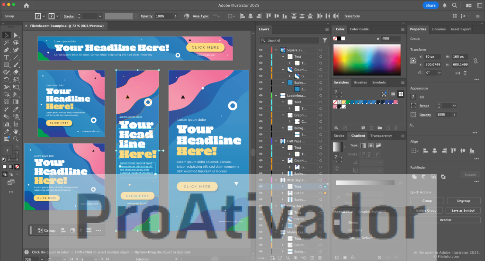Select the Rotate tool

coord(6,80)
